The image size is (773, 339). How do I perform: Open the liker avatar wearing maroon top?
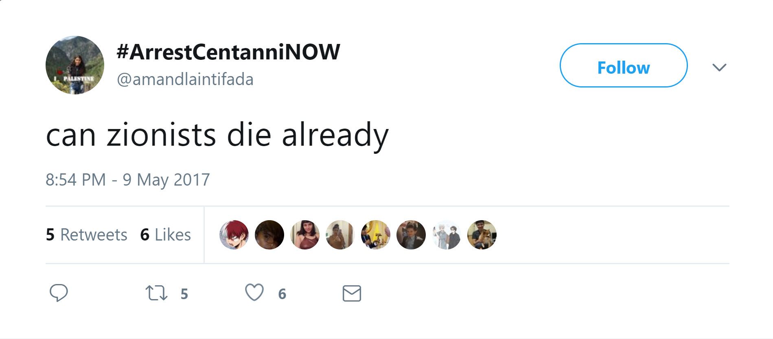coord(305,235)
